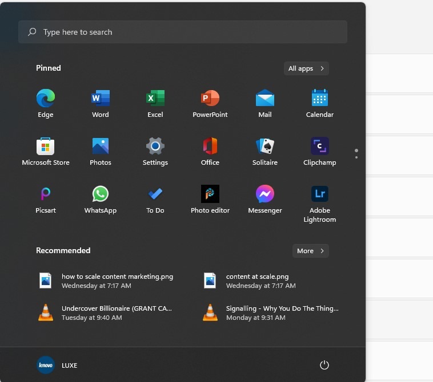The image size is (433, 382).
Task: Open Solitaire game
Action: click(x=265, y=151)
